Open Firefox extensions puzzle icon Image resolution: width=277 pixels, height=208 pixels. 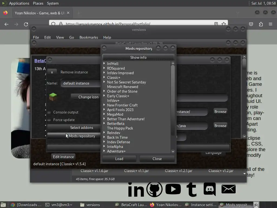coord(261,24)
